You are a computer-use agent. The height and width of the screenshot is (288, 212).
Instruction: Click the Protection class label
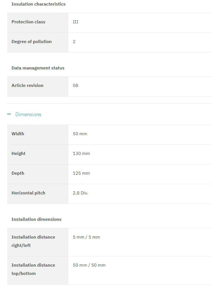pyautogui.click(x=28, y=22)
